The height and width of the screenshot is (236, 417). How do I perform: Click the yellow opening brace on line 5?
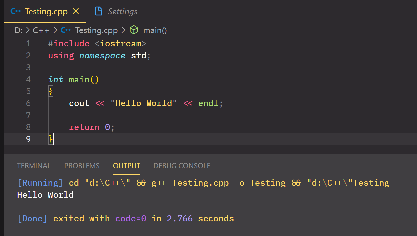50,91
